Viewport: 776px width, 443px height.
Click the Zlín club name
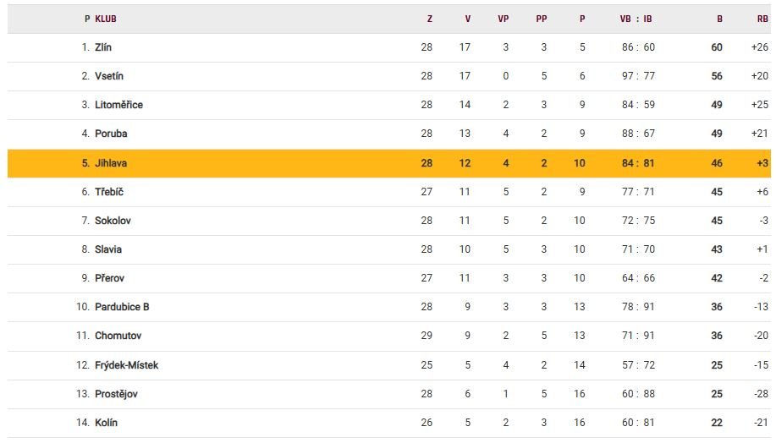pyautogui.click(x=103, y=47)
